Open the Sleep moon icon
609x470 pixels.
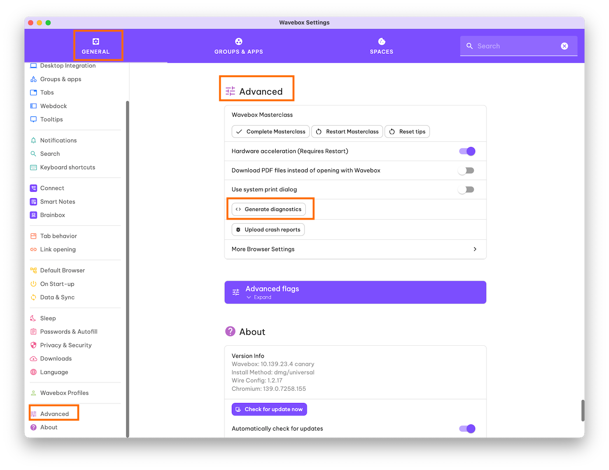[33, 318]
